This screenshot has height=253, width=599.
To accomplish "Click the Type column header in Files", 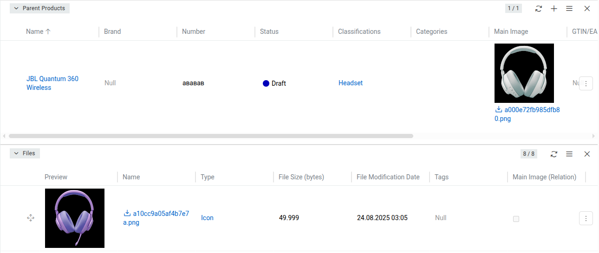I will [208, 177].
